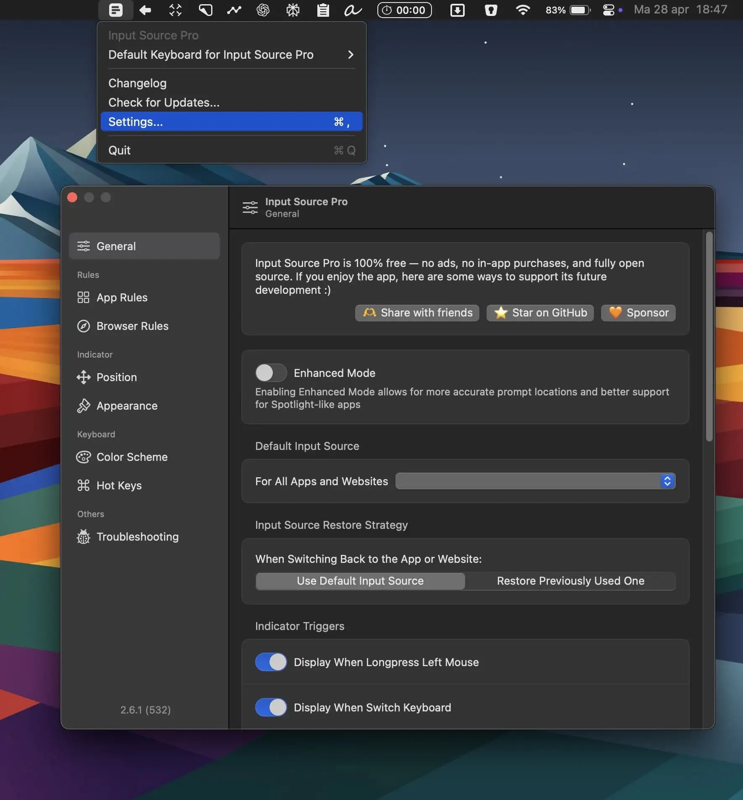The height and width of the screenshot is (800, 743).
Task: Go to Appearance settings
Action: 144,405
